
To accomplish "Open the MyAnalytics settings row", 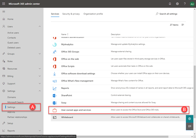I will 122,45.
